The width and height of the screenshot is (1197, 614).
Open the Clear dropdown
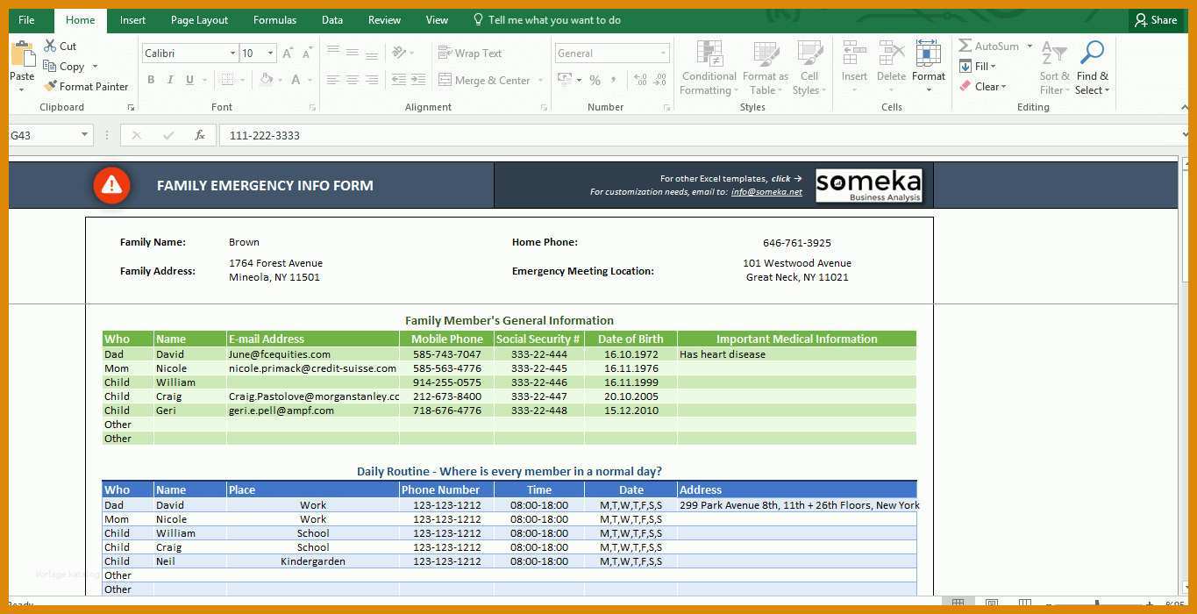[x=983, y=86]
